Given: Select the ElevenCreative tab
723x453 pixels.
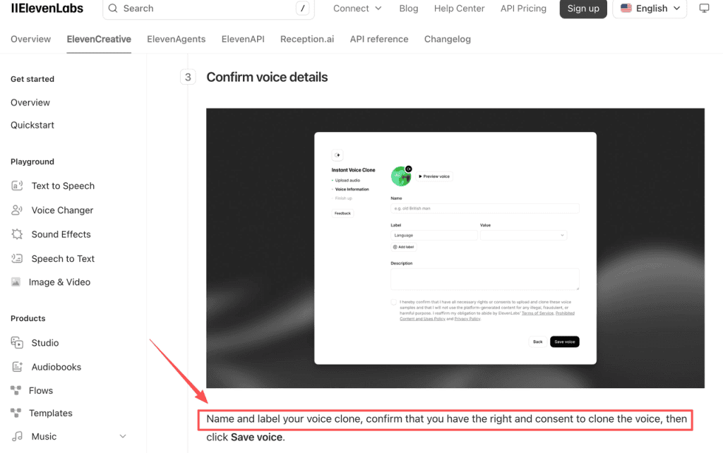Looking at the screenshot, I should click(99, 40).
